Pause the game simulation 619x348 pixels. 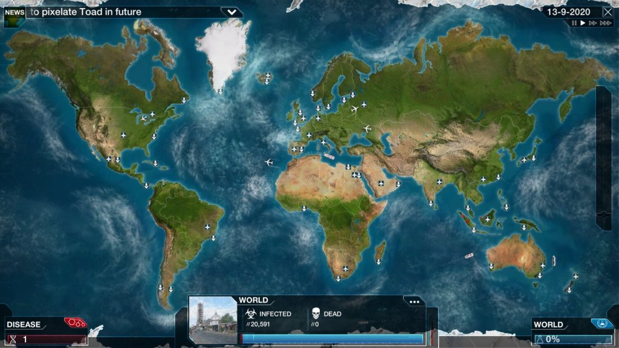point(574,23)
